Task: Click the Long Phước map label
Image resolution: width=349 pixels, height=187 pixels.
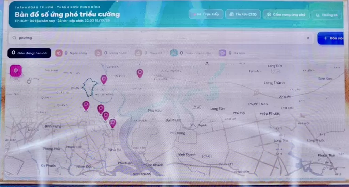Action: click(x=316, y=140)
